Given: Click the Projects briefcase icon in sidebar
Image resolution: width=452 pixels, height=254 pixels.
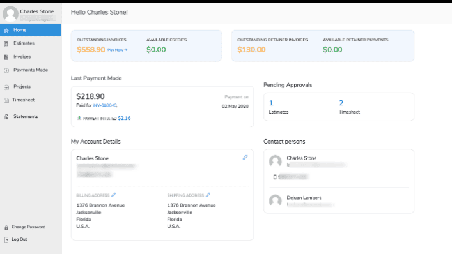Looking at the screenshot, I should 6,87.
